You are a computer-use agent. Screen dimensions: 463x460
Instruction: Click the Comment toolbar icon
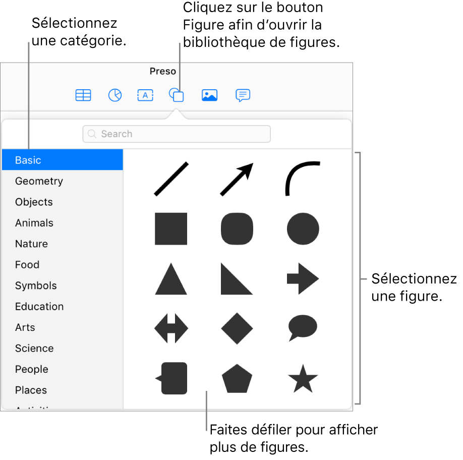(243, 95)
